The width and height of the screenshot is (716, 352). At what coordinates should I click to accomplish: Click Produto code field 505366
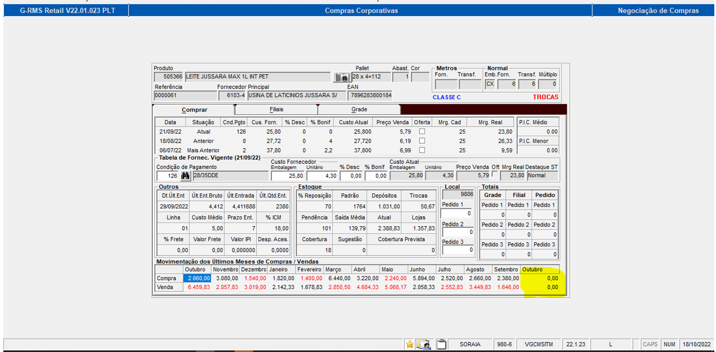click(169, 77)
